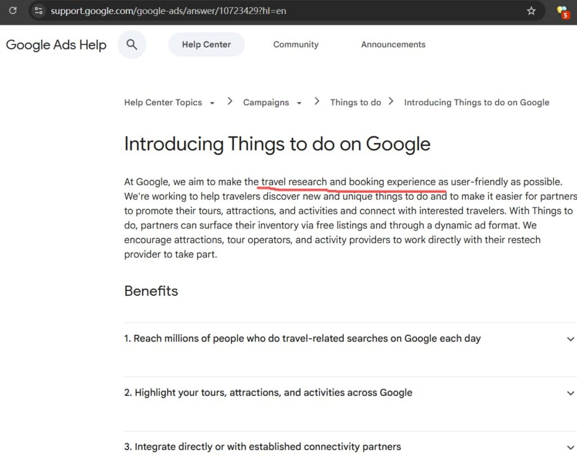Image resolution: width=577 pixels, height=464 pixels.
Task: Click the Reach millions of people accordion title
Action: [x=303, y=338]
